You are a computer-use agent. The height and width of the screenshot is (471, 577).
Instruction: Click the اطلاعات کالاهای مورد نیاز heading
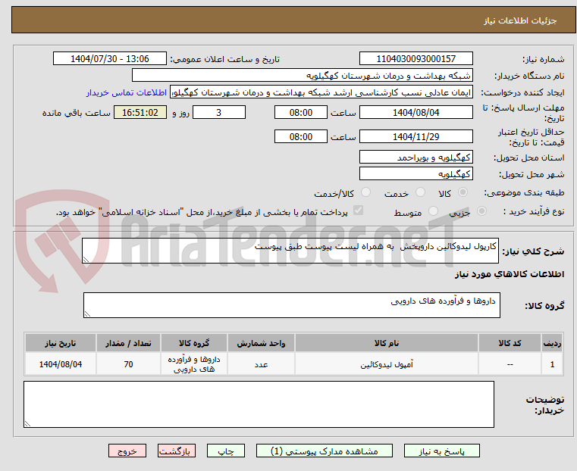pos(510,274)
